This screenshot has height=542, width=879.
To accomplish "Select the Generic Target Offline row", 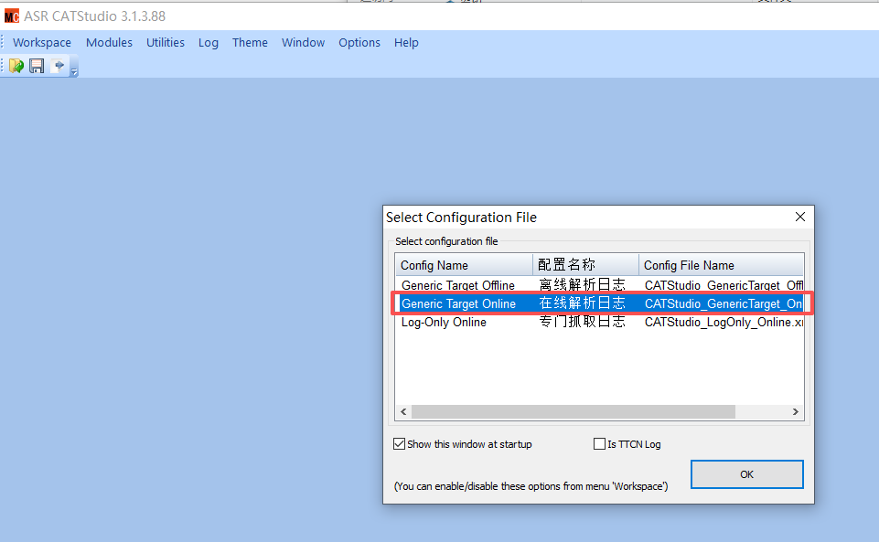I will click(x=600, y=285).
